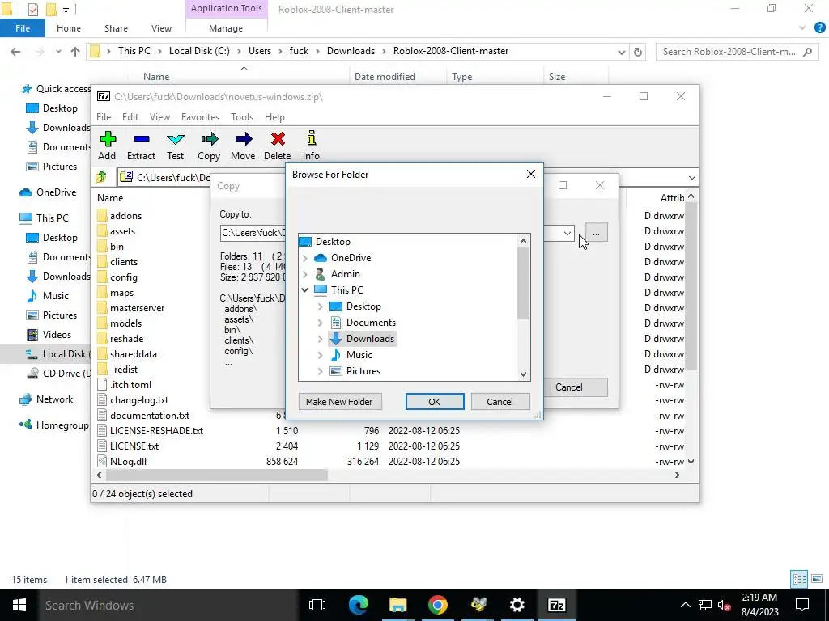Select Admin user in folder tree
The image size is (829, 621).
345,273
